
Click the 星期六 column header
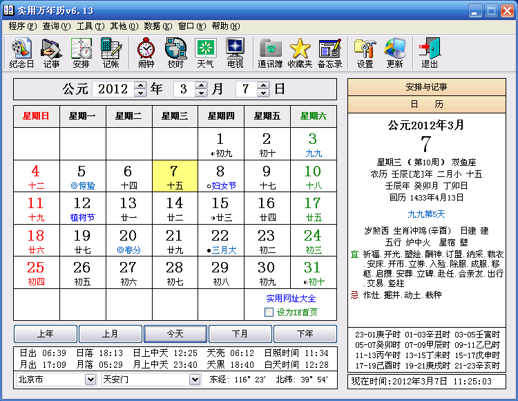click(314, 116)
